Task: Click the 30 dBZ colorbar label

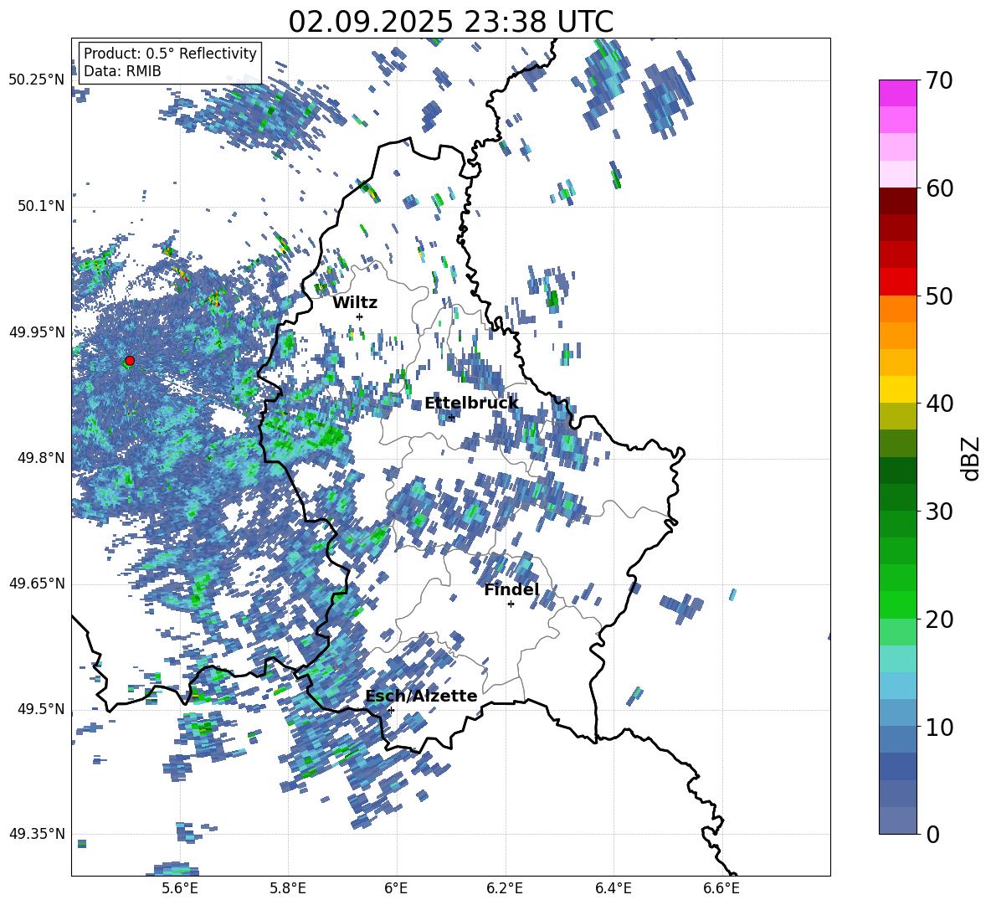Action: click(x=938, y=512)
